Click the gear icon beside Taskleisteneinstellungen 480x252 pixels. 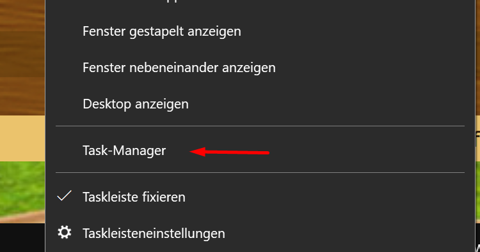64,232
